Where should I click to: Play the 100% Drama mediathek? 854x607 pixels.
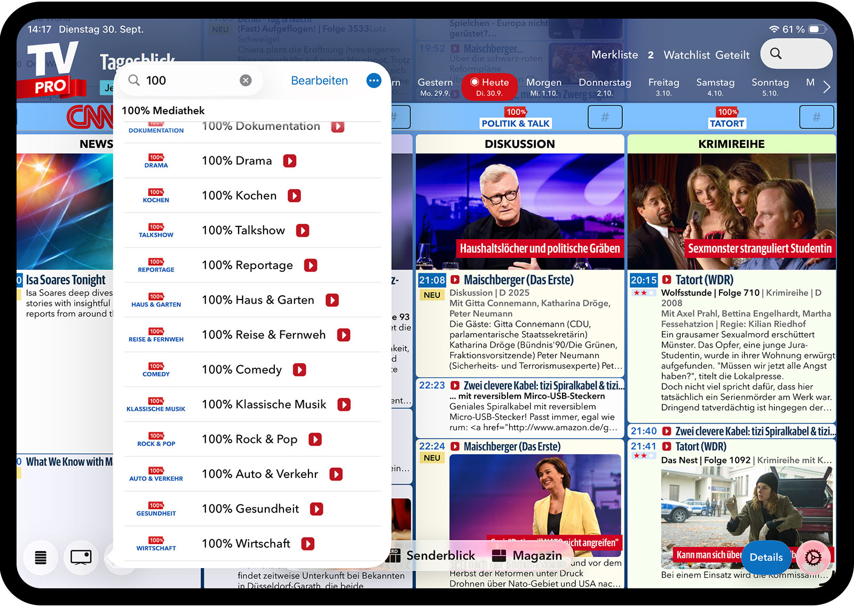tap(290, 161)
